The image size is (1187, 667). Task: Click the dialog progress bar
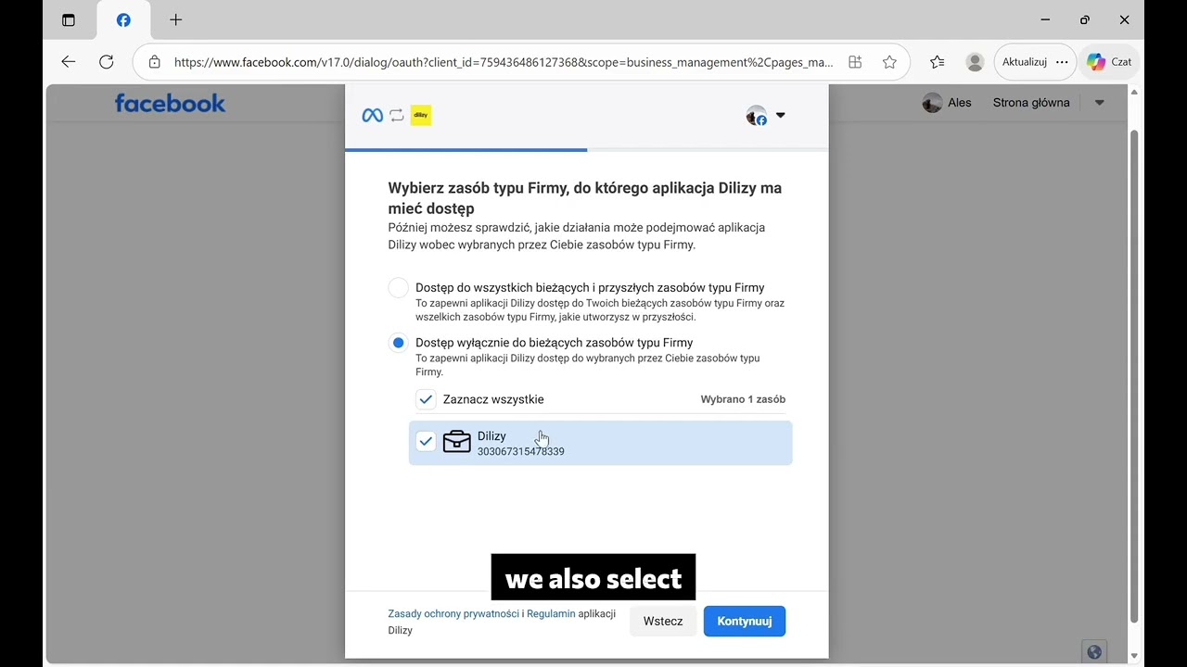pyautogui.click(x=586, y=149)
